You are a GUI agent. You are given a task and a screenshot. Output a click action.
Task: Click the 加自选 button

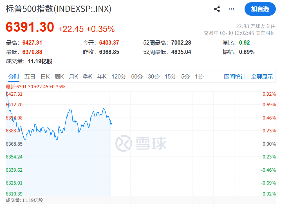(x=260, y=9)
